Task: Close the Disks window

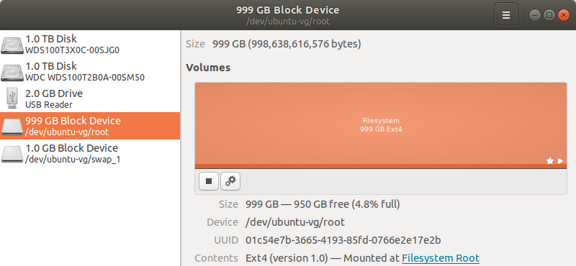Action: point(564,15)
